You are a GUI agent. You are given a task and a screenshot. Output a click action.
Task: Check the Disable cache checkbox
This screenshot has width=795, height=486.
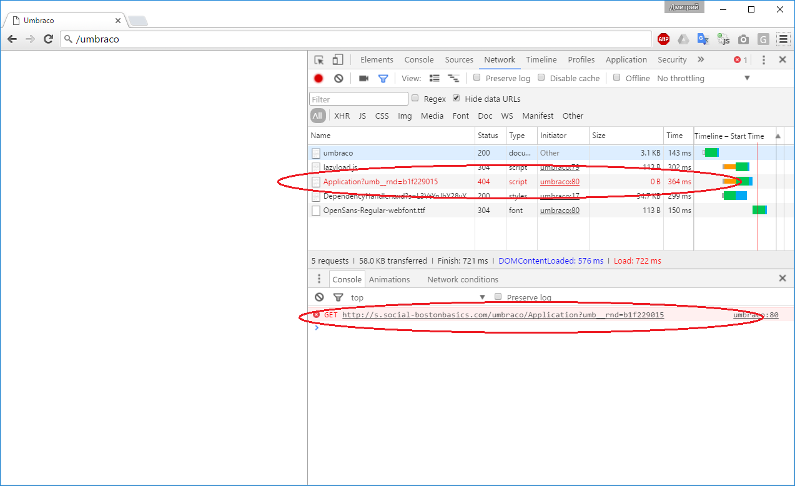(x=541, y=78)
